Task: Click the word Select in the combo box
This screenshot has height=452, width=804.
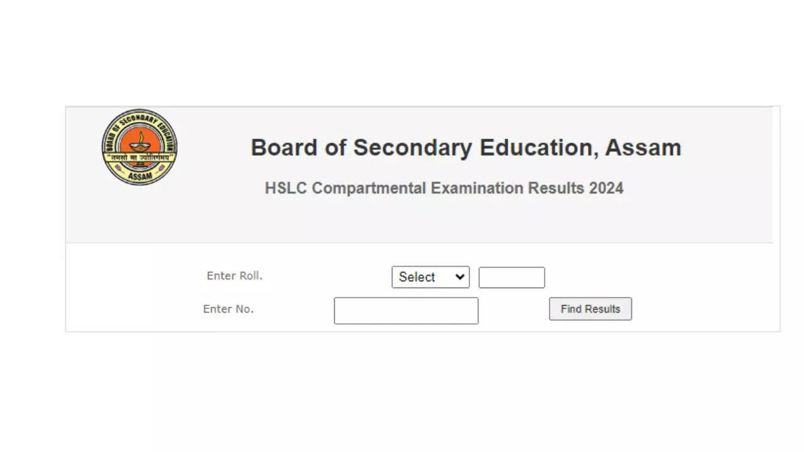Action: point(416,277)
